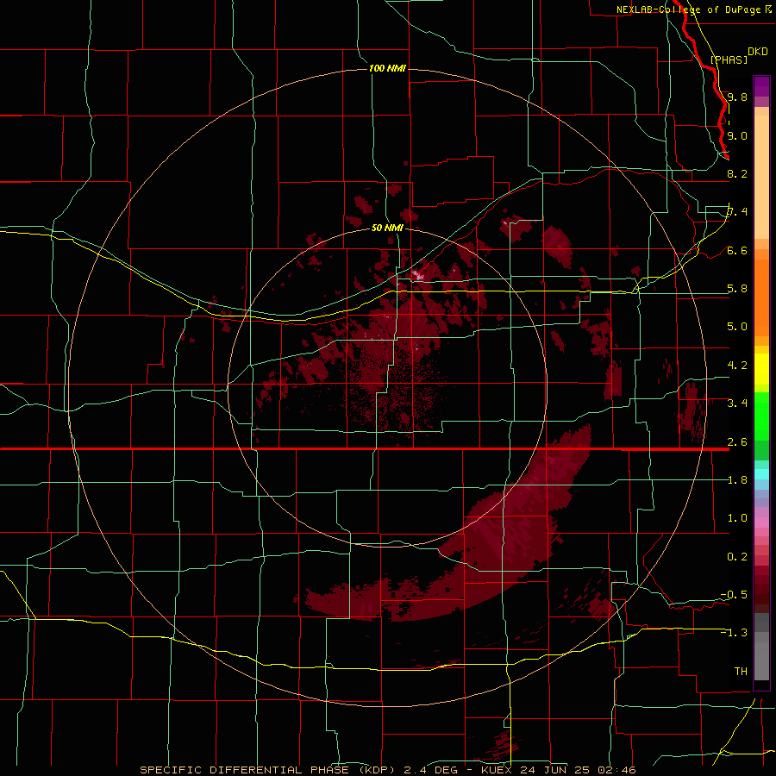The height and width of the screenshot is (776, 776).
Task: Click the KUEX station identifier
Action: 497,770
